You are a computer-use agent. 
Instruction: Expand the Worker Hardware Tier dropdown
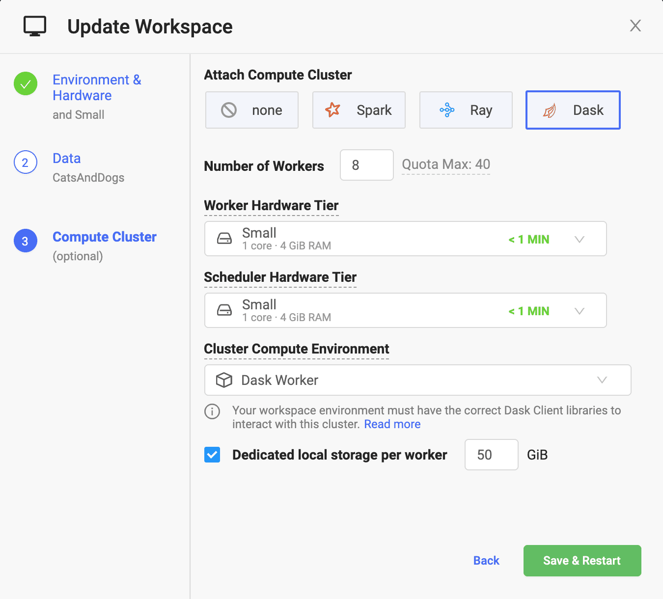pyautogui.click(x=406, y=239)
